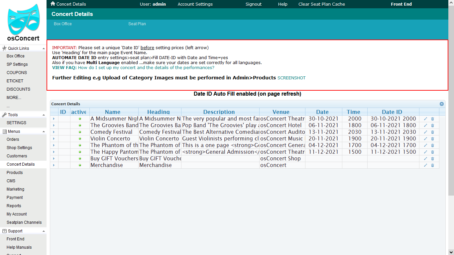The width and height of the screenshot is (454, 255).
Task: Open the SCREENSHOT link in notice box
Action: [x=291, y=78]
